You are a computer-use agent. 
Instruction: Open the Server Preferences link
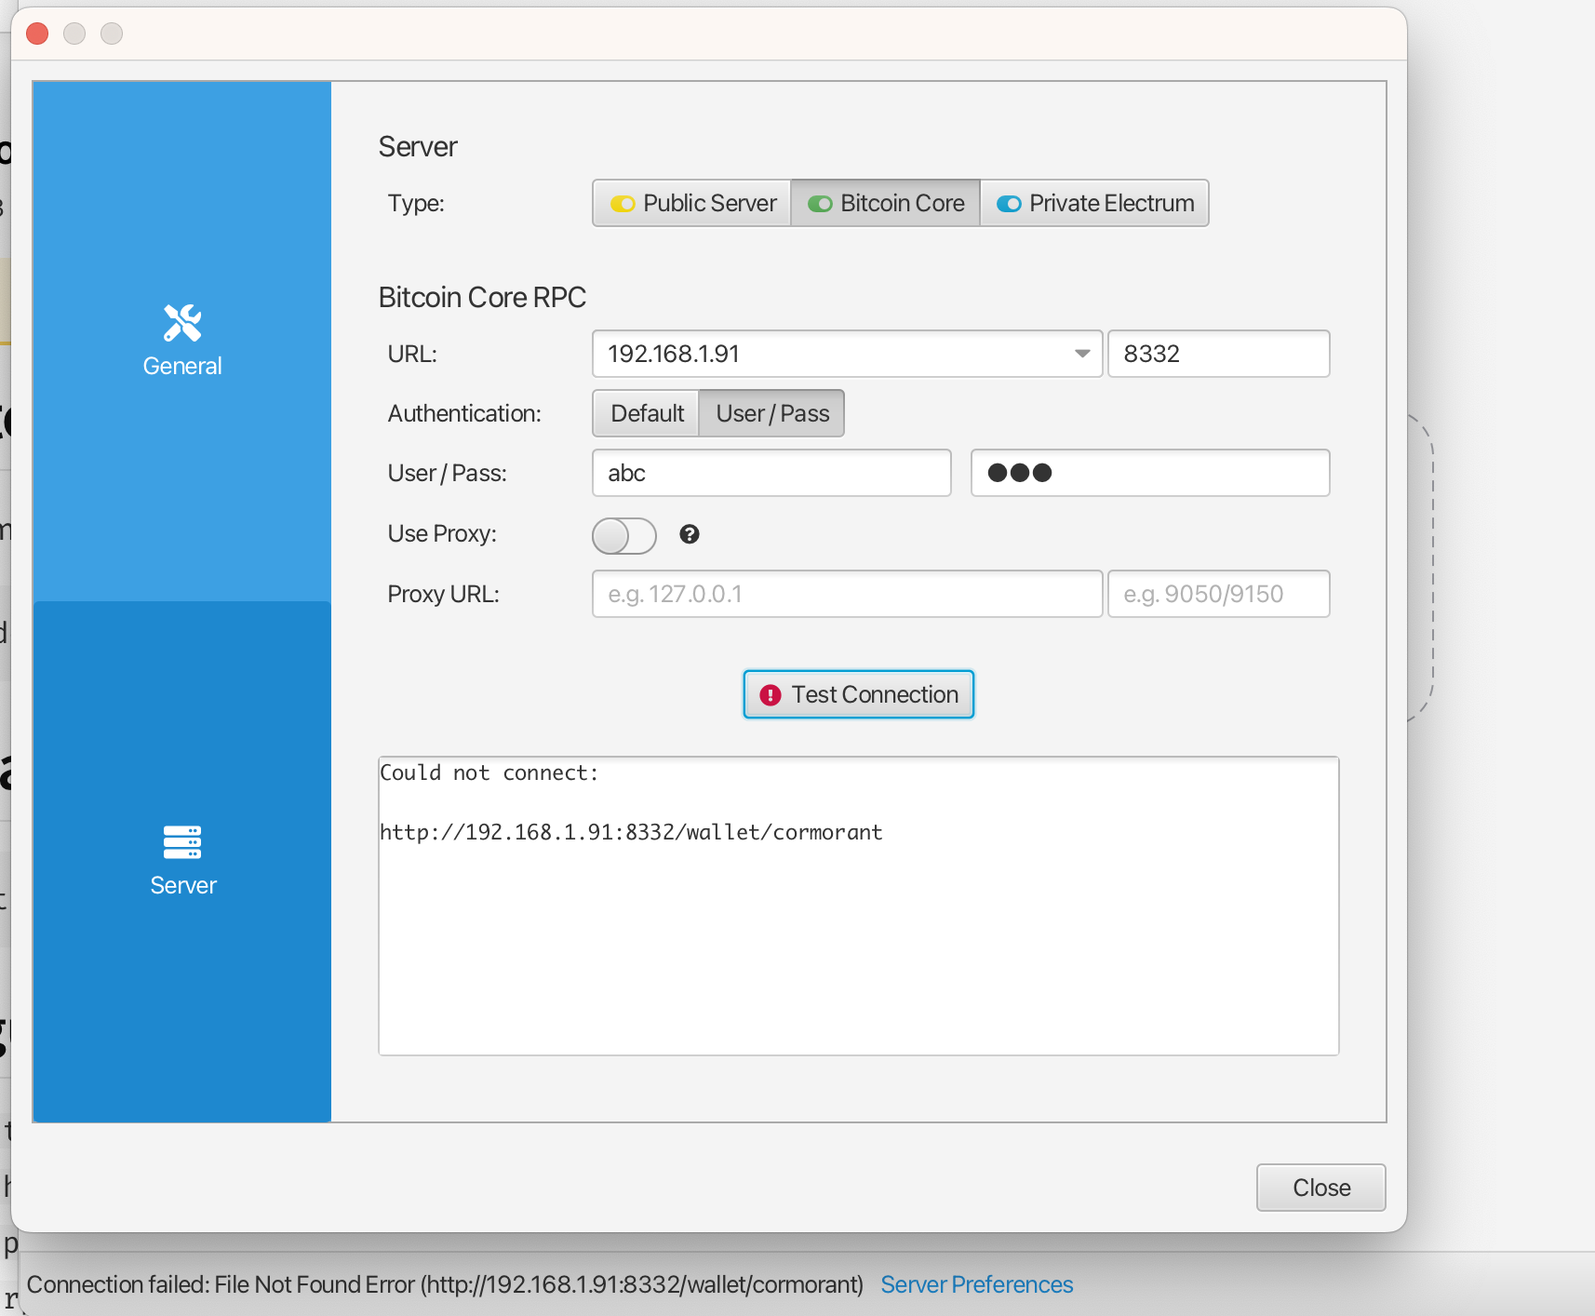976,1284
